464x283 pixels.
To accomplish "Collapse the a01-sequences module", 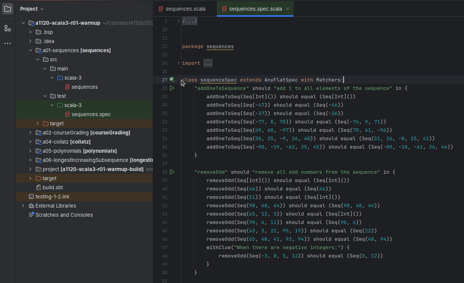I will [30, 50].
